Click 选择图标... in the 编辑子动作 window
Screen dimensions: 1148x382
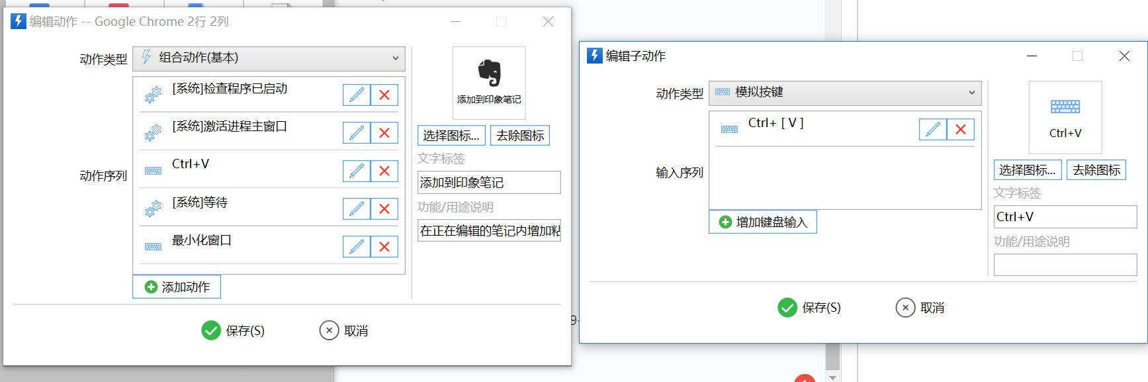click(1028, 170)
